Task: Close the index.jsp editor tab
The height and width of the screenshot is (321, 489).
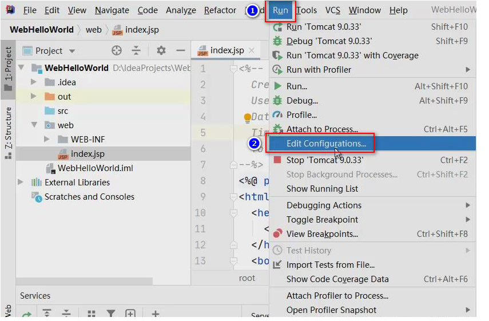Action: (x=252, y=50)
